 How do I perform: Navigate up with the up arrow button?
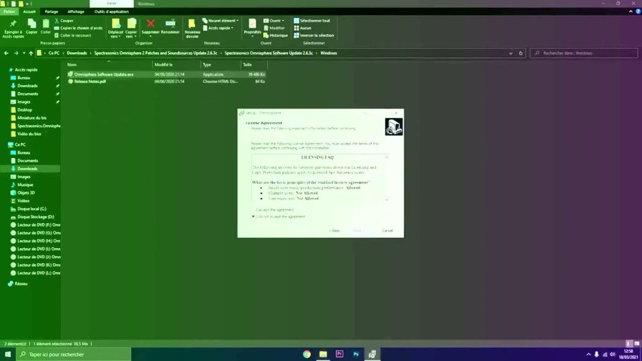pos(31,53)
